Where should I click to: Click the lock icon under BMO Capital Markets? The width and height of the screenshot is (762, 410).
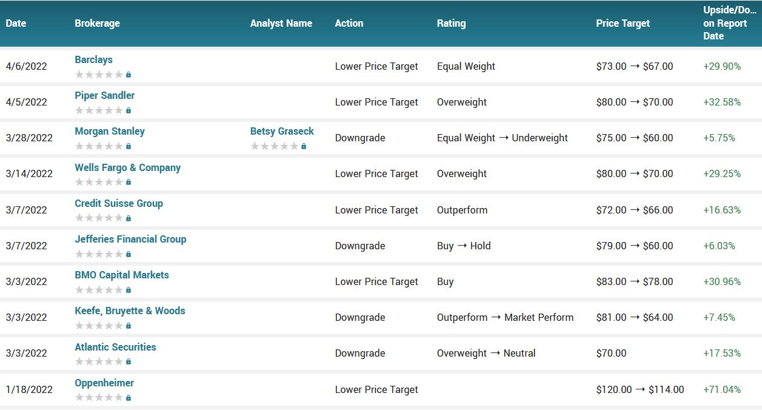coord(129,290)
